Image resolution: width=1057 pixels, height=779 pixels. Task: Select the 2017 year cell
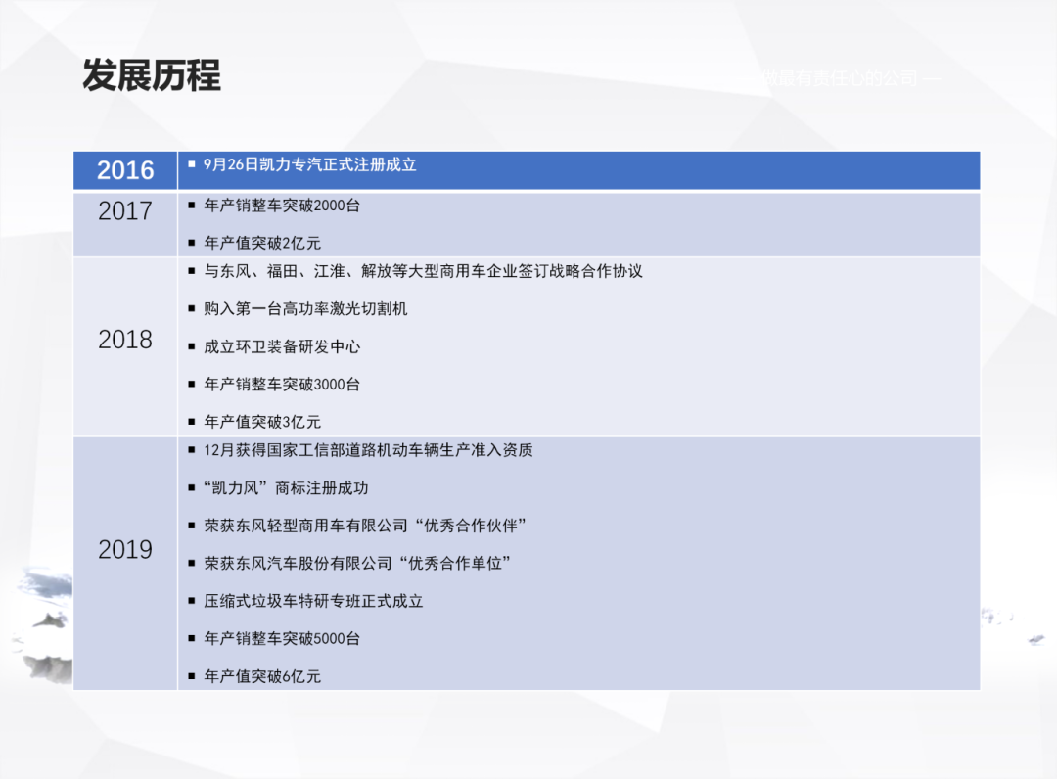[125, 210]
